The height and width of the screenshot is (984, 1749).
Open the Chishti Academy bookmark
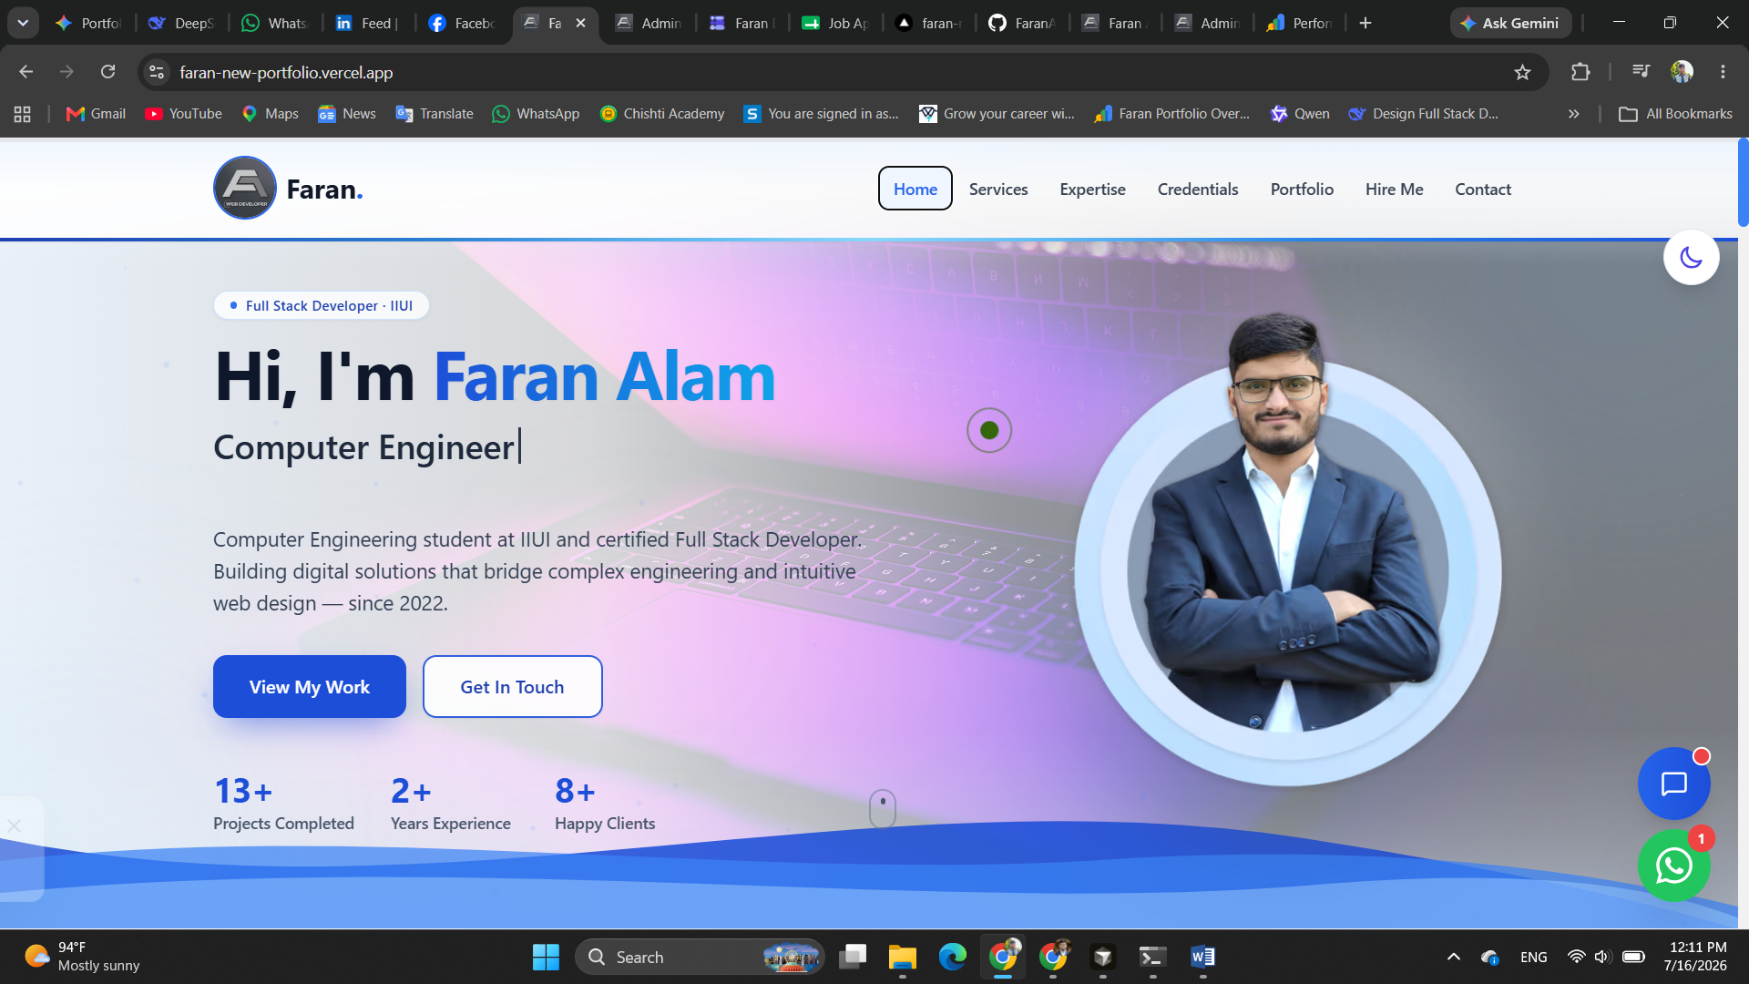[662, 114]
